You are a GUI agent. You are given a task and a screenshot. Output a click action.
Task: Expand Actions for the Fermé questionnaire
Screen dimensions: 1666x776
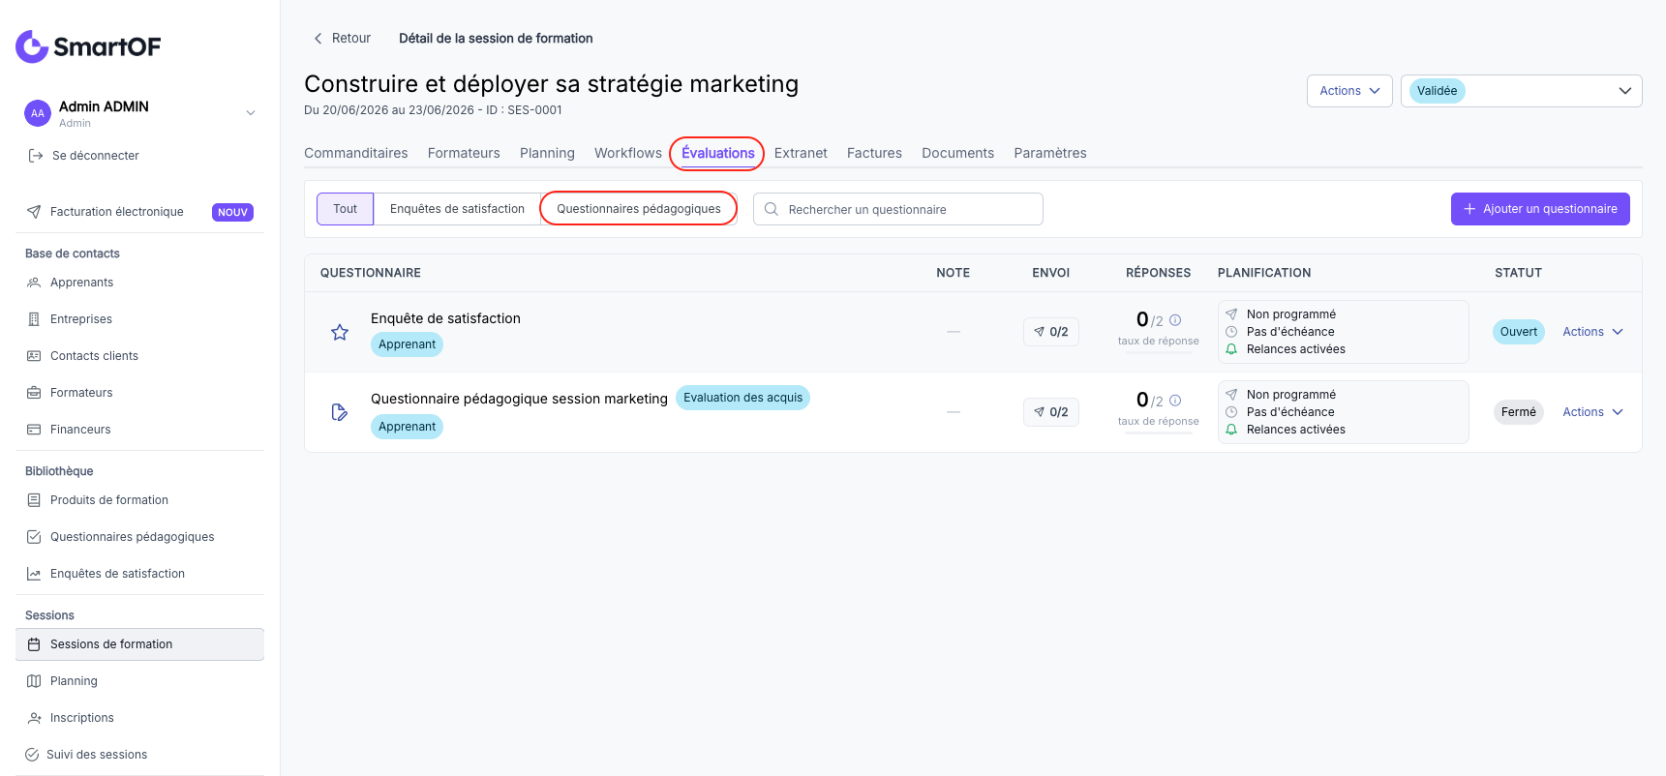pos(1592,412)
